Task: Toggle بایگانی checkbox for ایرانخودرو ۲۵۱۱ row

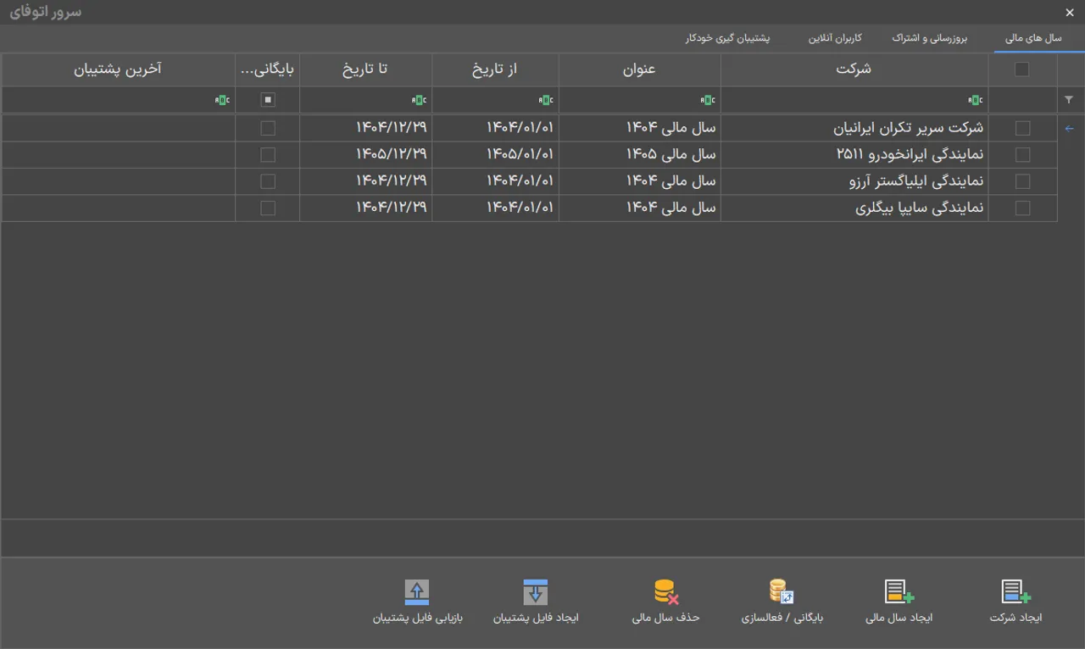Action: [268, 155]
